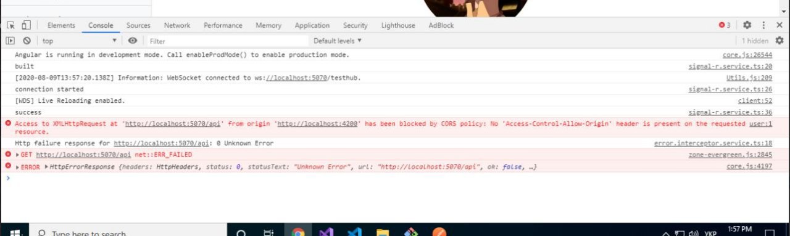
Task: Open the orange Postman taskbar icon
Action: 439,232
